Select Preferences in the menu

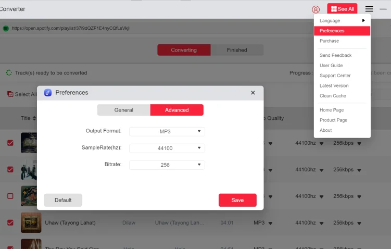(342, 31)
